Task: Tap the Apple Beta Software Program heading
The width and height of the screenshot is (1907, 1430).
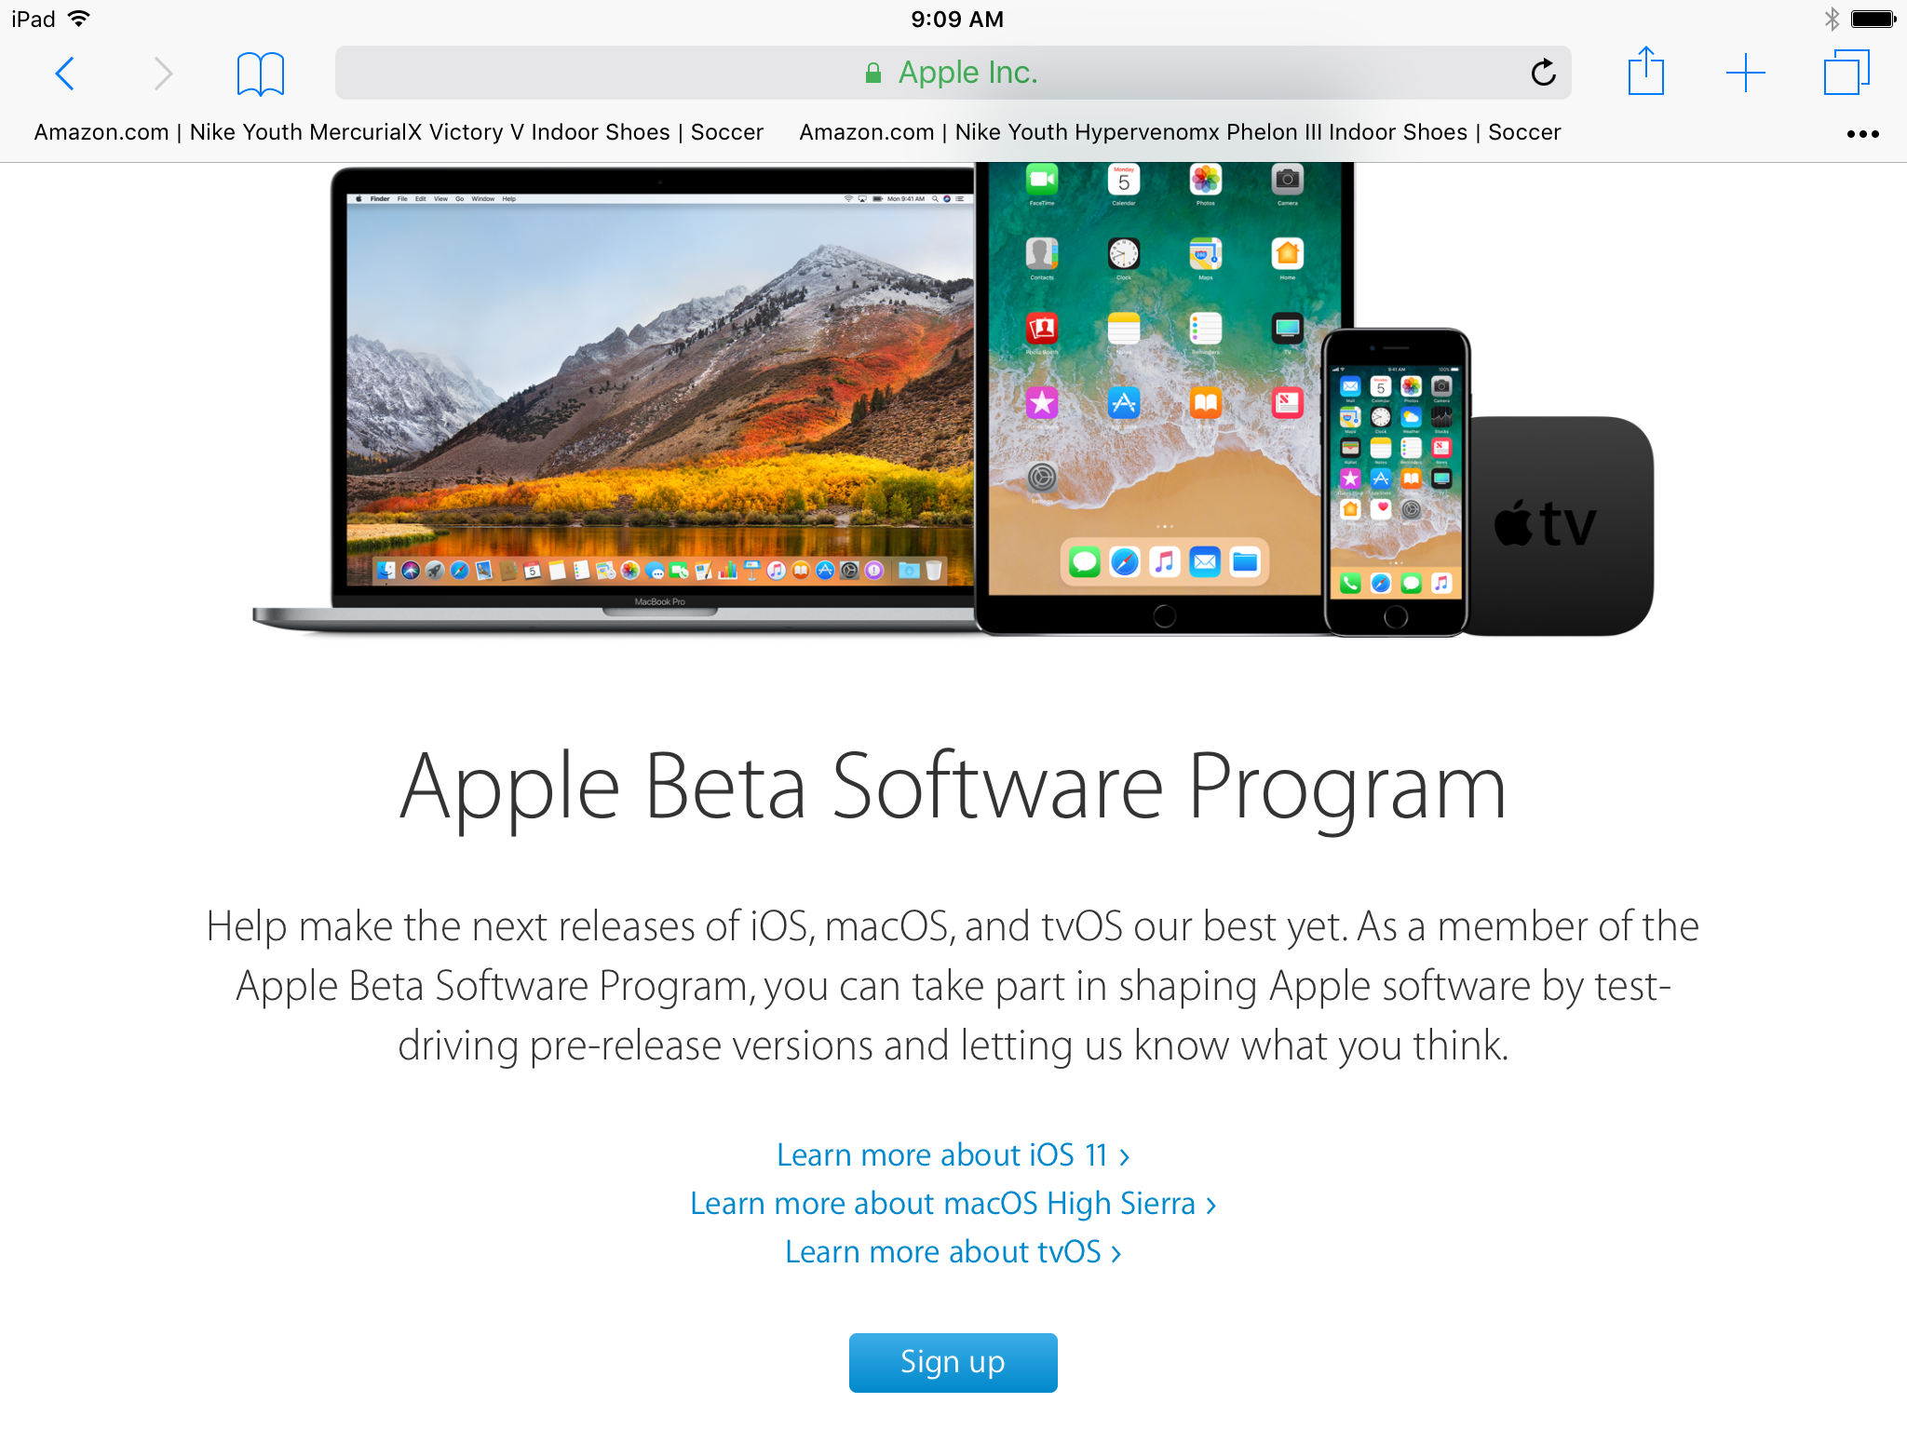Action: pos(953,787)
